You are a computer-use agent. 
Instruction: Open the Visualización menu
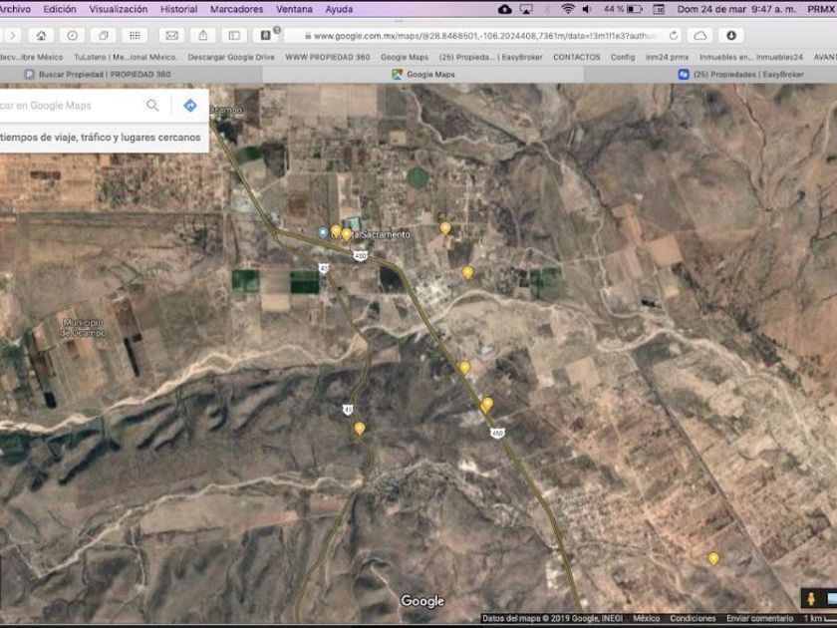[119, 9]
